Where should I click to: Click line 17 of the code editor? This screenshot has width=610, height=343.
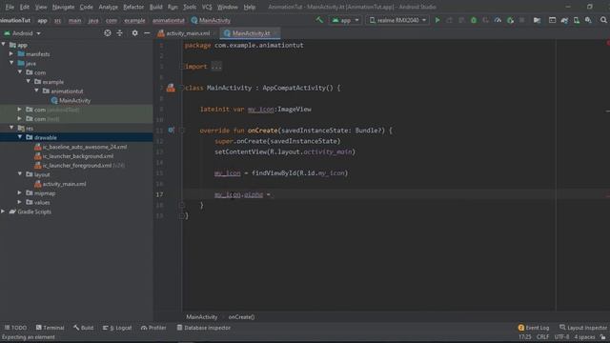(369, 194)
